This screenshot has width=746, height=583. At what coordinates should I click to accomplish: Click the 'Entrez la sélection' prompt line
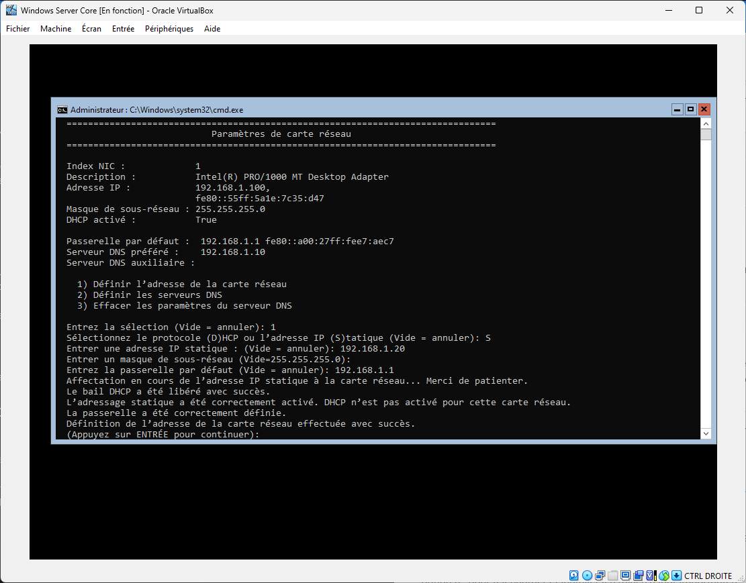(x=171, y=327)
